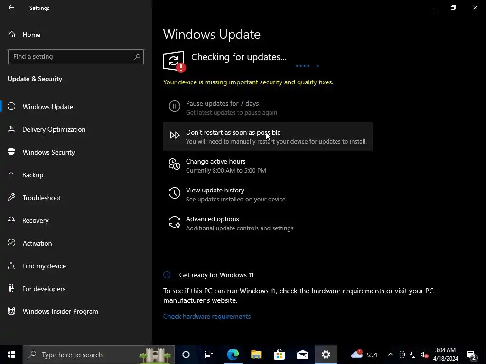The image size is (486, 364).
Task: Click the Find my device person icon
Action: click(x=11, y=265)
